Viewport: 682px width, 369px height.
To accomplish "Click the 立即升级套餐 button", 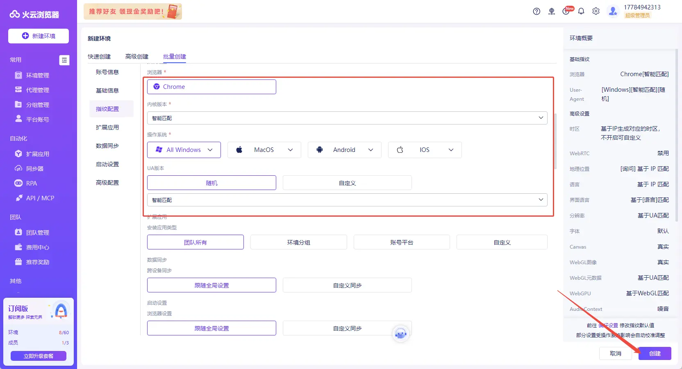I will coord(39,356).
